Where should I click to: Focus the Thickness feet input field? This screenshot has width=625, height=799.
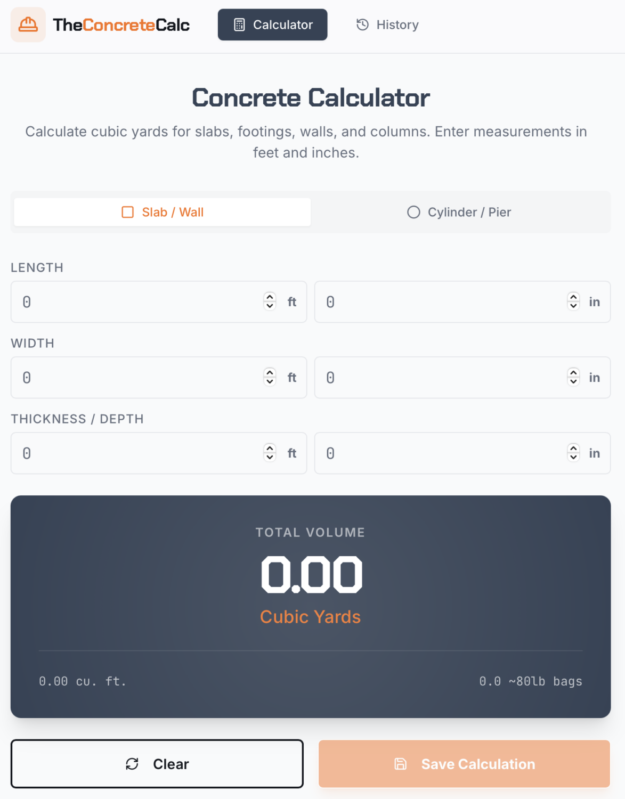coord(139,453)
